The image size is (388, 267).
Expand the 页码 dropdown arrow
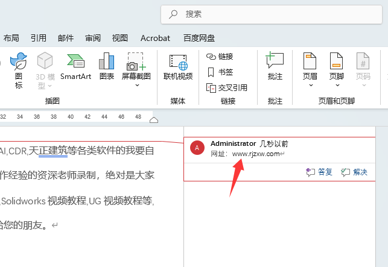coord(364,86)
